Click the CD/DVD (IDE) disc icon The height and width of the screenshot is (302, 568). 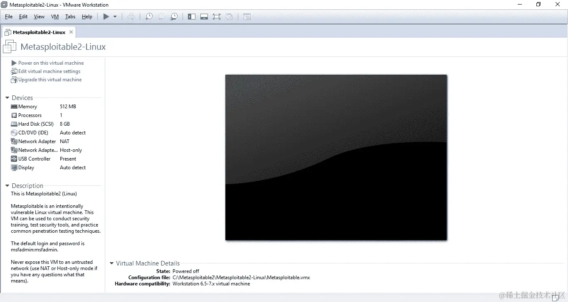point(14,133)
